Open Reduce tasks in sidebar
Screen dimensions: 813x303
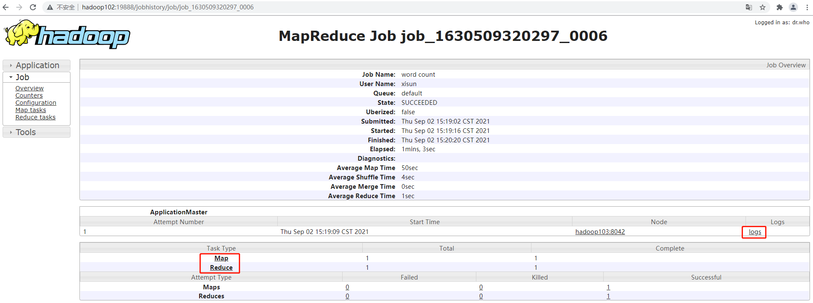coord(35,117)
